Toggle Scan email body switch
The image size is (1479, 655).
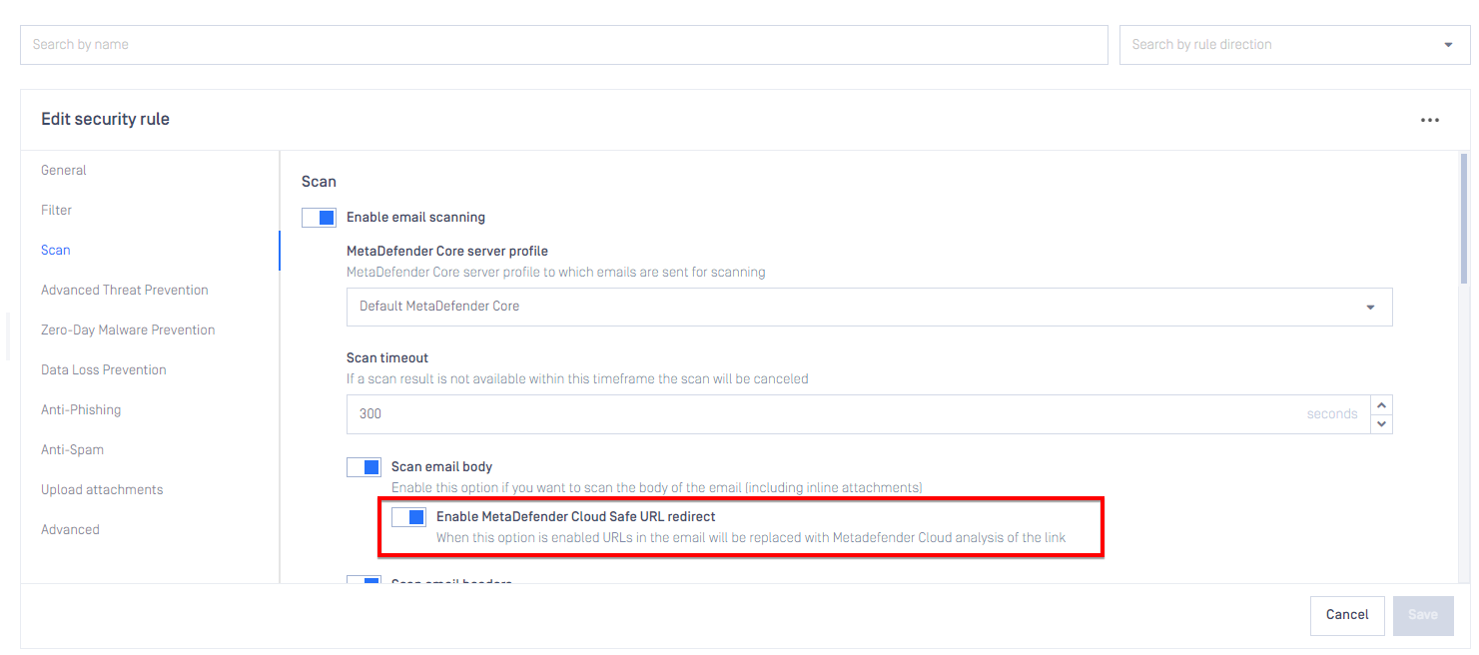pyautogui.click(x=364, y=467)
